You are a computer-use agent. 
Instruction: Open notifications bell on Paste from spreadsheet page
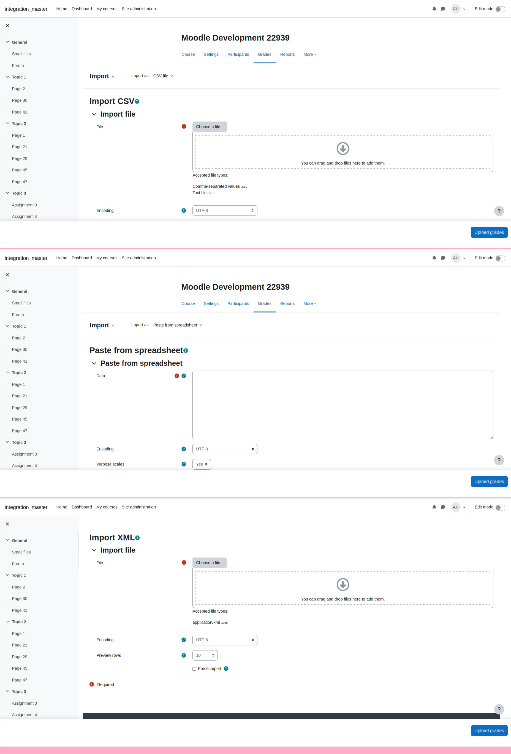(x=434, y=258)
